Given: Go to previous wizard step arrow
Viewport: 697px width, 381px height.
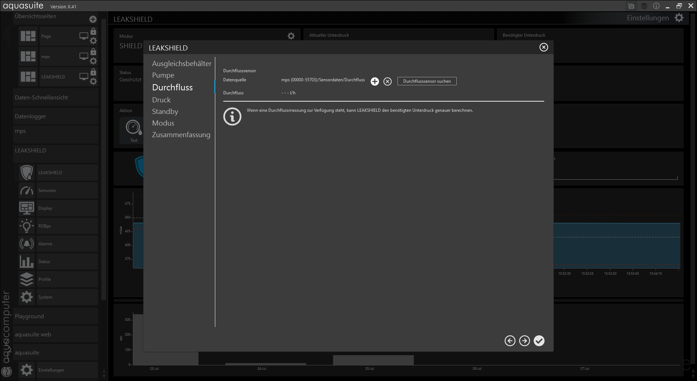Looking at the screenshot, I should click(510, 341).
